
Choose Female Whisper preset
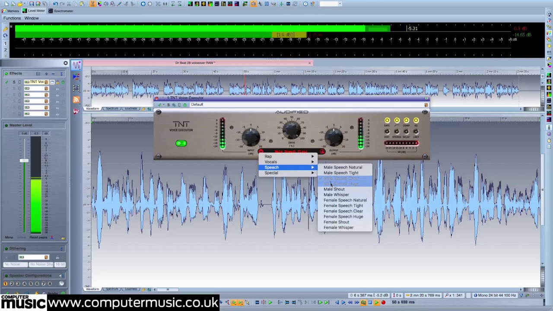pos(339,228)
